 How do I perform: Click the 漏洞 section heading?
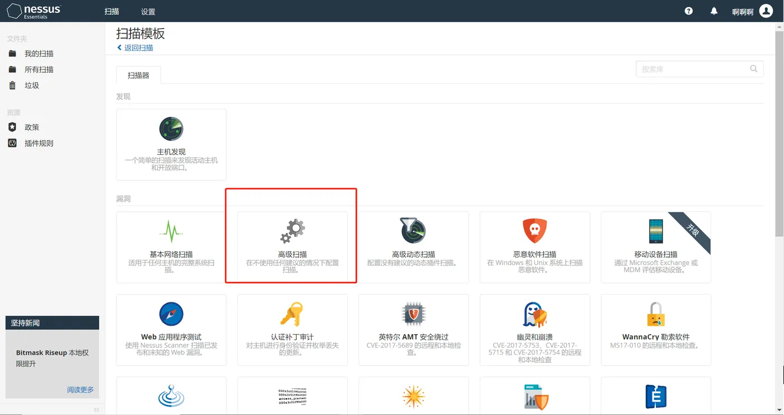(x=123, y=199)
